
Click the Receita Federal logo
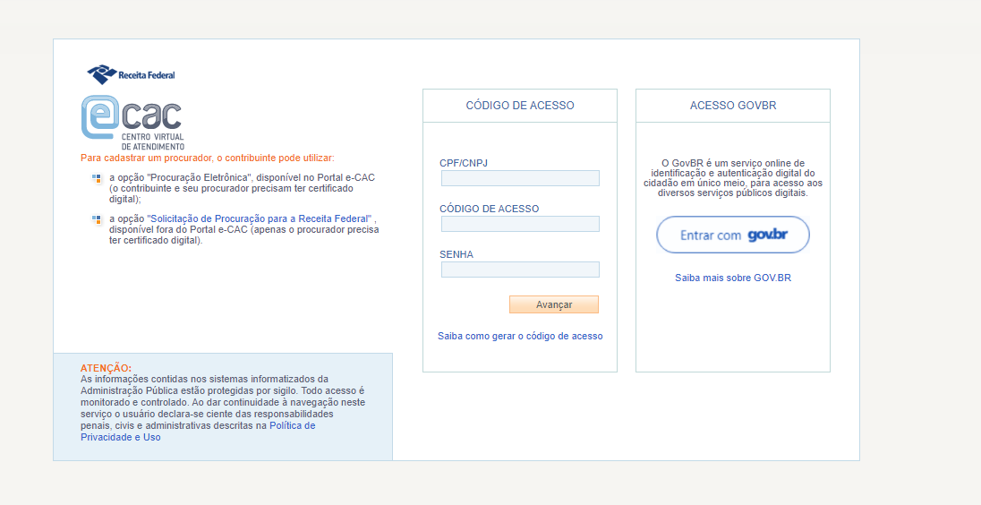coord(132,74)
